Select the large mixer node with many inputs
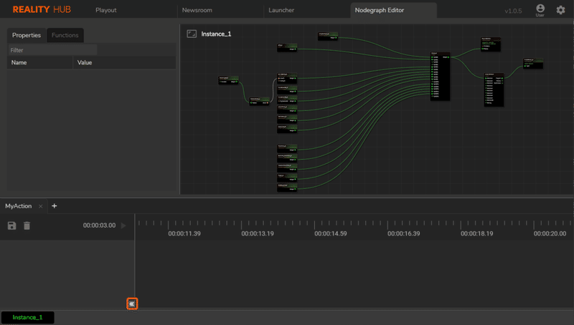The image size is (574, 325). pyautogui.click(x=440, y=77)
